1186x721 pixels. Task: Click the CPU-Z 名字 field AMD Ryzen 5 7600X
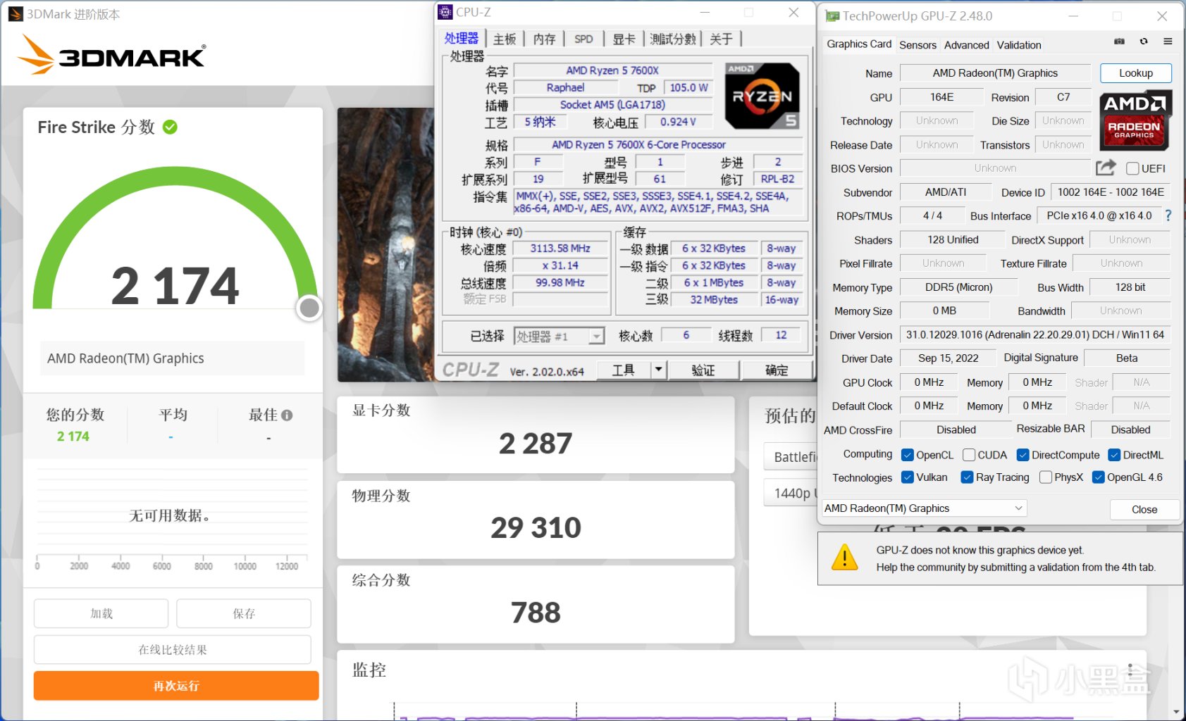(612, 70)
